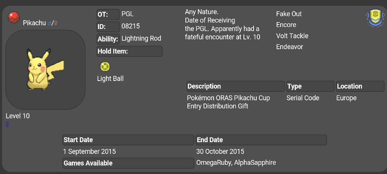Select the Fake Out move

(x=289, y=14)
